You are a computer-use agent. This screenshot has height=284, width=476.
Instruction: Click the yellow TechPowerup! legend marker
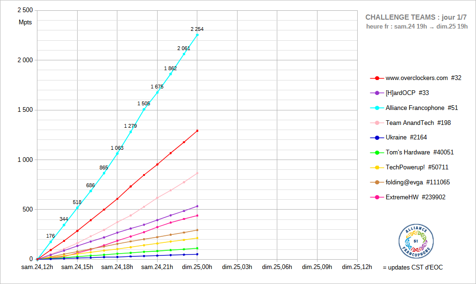click(x=377, y=167)
